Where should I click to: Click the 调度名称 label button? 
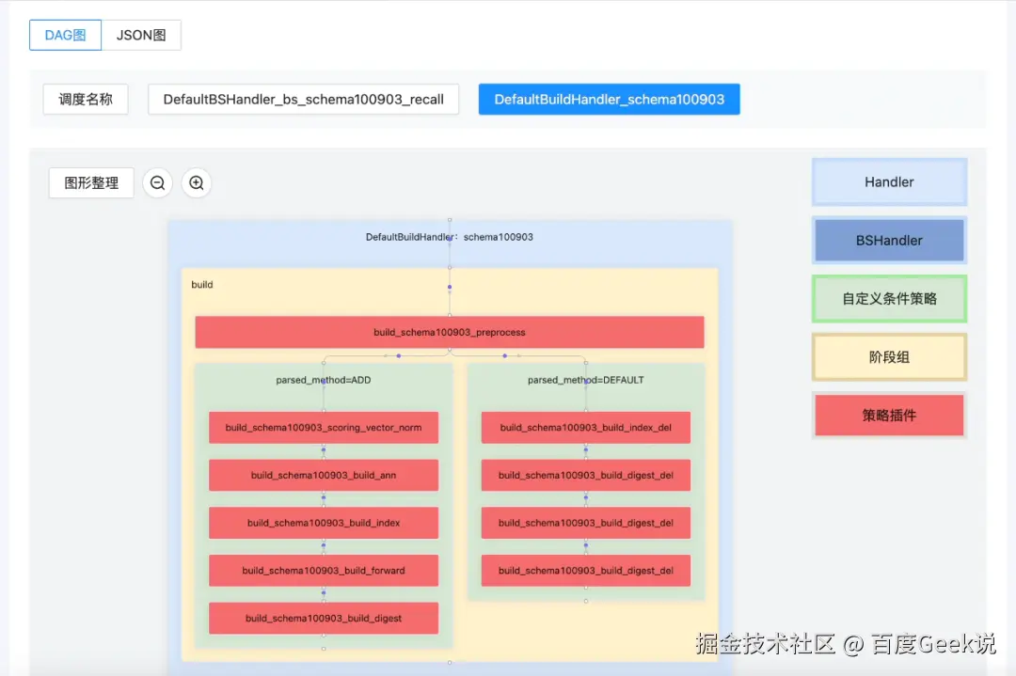[86, 99]
